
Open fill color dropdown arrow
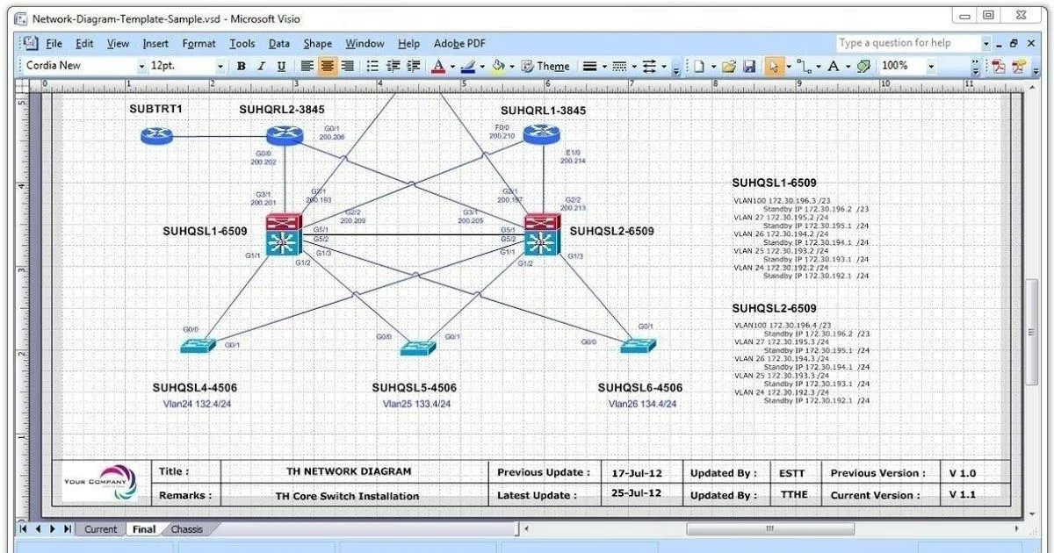pyautogui.click(x=512, y=66)
